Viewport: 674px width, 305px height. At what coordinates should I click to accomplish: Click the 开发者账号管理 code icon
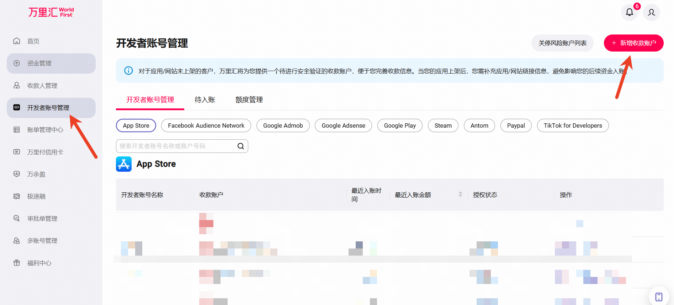17,108
